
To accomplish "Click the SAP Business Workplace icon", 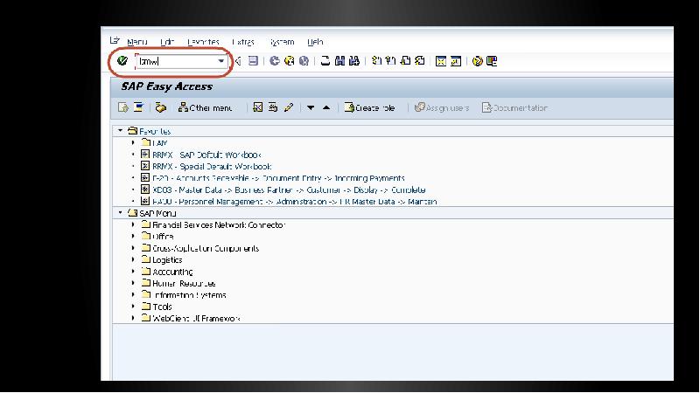I will (x=160, y=108).
